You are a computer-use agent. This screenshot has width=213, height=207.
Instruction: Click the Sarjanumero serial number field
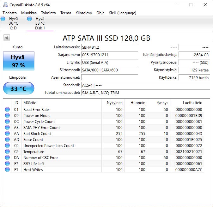109,55
